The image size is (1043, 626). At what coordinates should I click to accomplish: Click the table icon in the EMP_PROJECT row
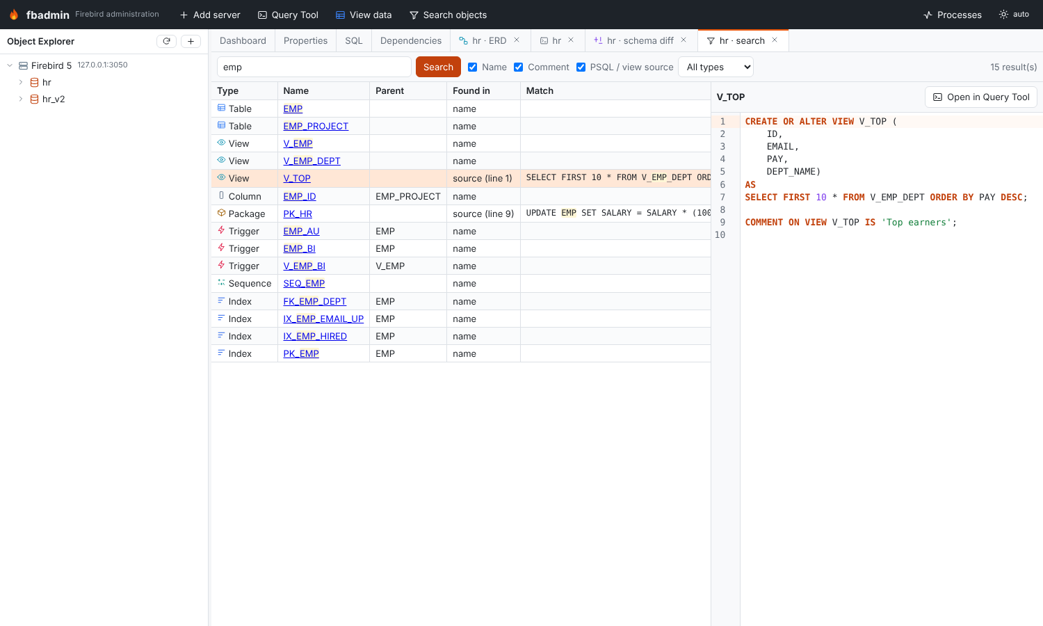221,125
